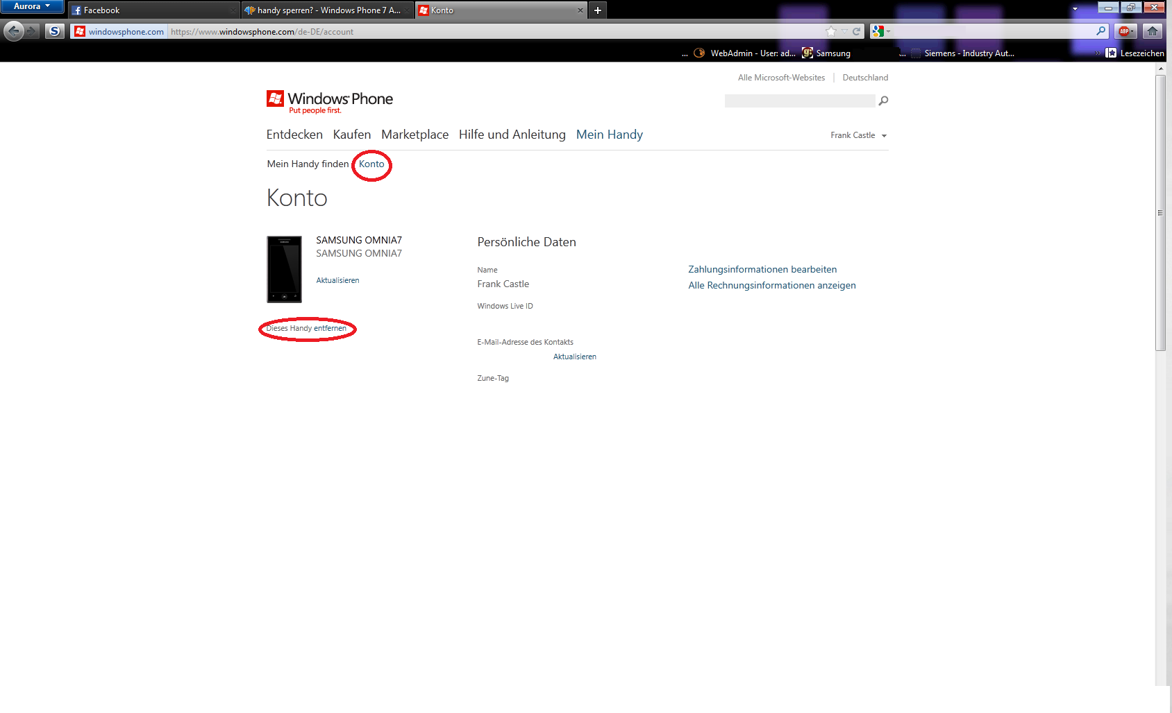Image resolution: width=1172 pixels, height=713 pixels.
Task: Open the Marketplace menu
Action: [415, 135]
